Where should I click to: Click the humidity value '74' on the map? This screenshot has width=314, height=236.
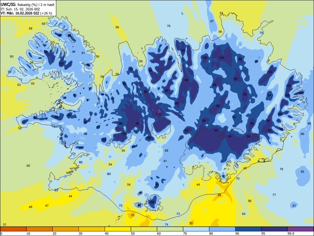click(166, 224)
